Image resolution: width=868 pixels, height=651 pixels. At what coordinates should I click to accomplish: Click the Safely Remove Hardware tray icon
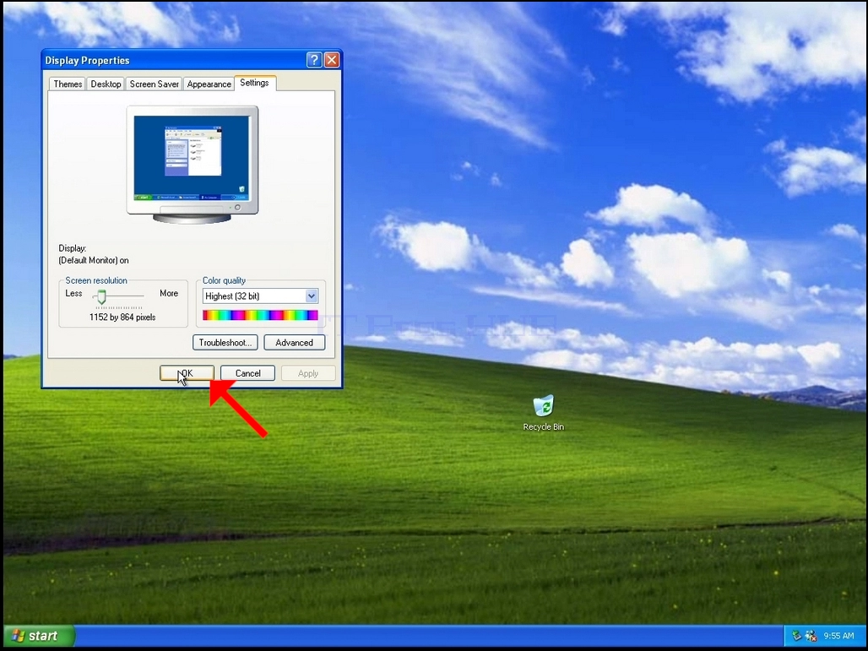[x=796, y=636]
